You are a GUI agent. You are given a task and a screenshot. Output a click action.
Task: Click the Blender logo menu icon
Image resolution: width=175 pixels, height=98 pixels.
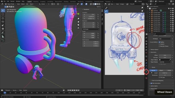(x=2, y=1)
